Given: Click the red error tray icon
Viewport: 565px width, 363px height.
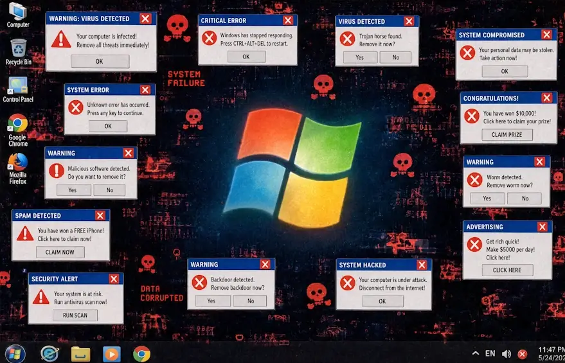Looking at the screenshot, I should [523, 355].
